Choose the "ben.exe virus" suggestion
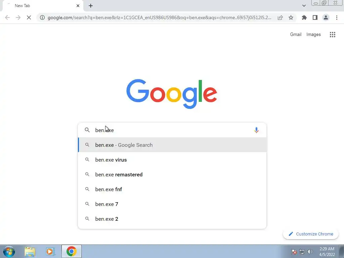This screenshot has height=258, width=344. (172, 160)
